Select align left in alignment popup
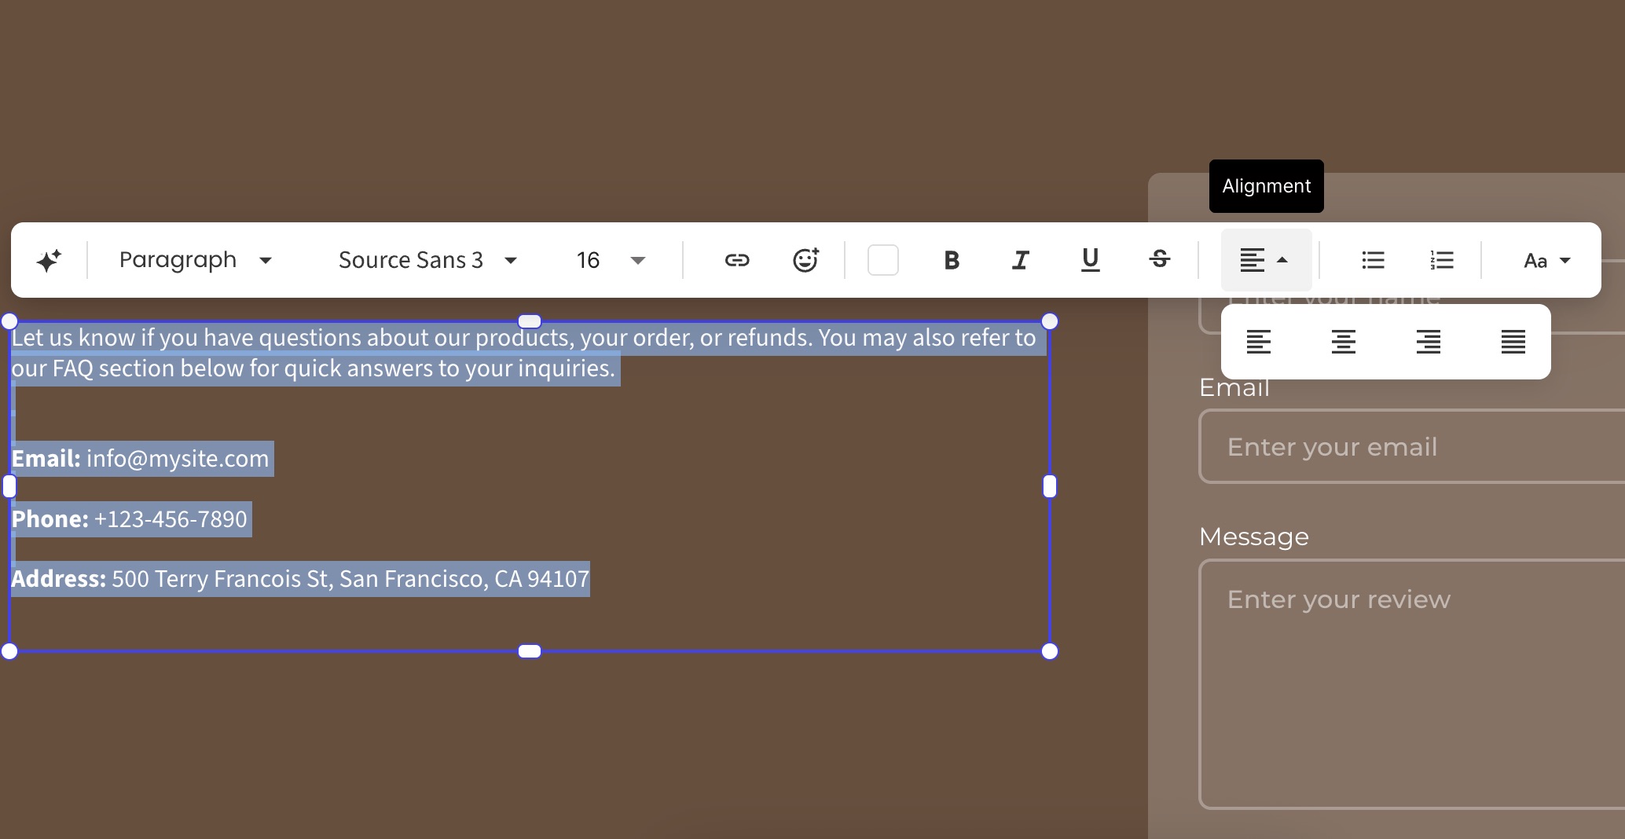 [x=1258, y=342]
